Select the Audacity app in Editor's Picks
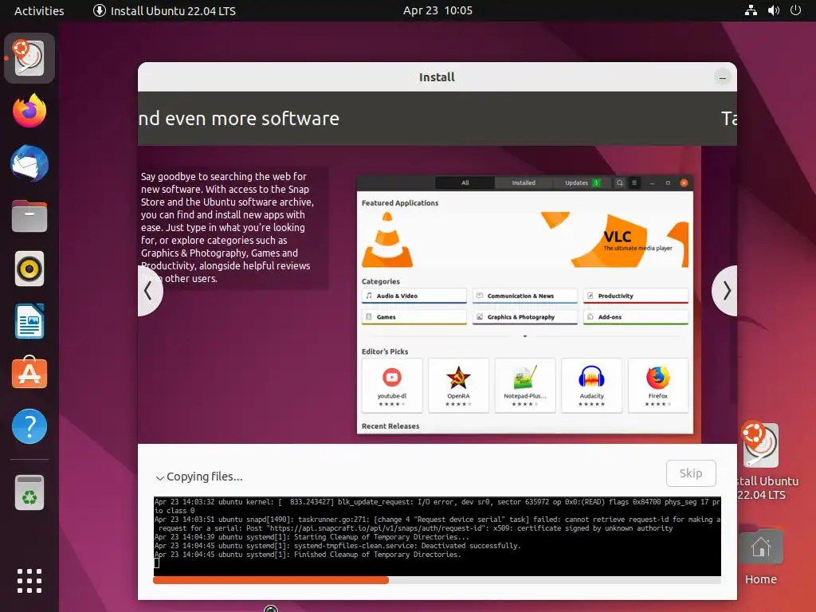 coord(592,386)
